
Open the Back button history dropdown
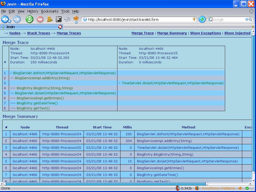10,21
